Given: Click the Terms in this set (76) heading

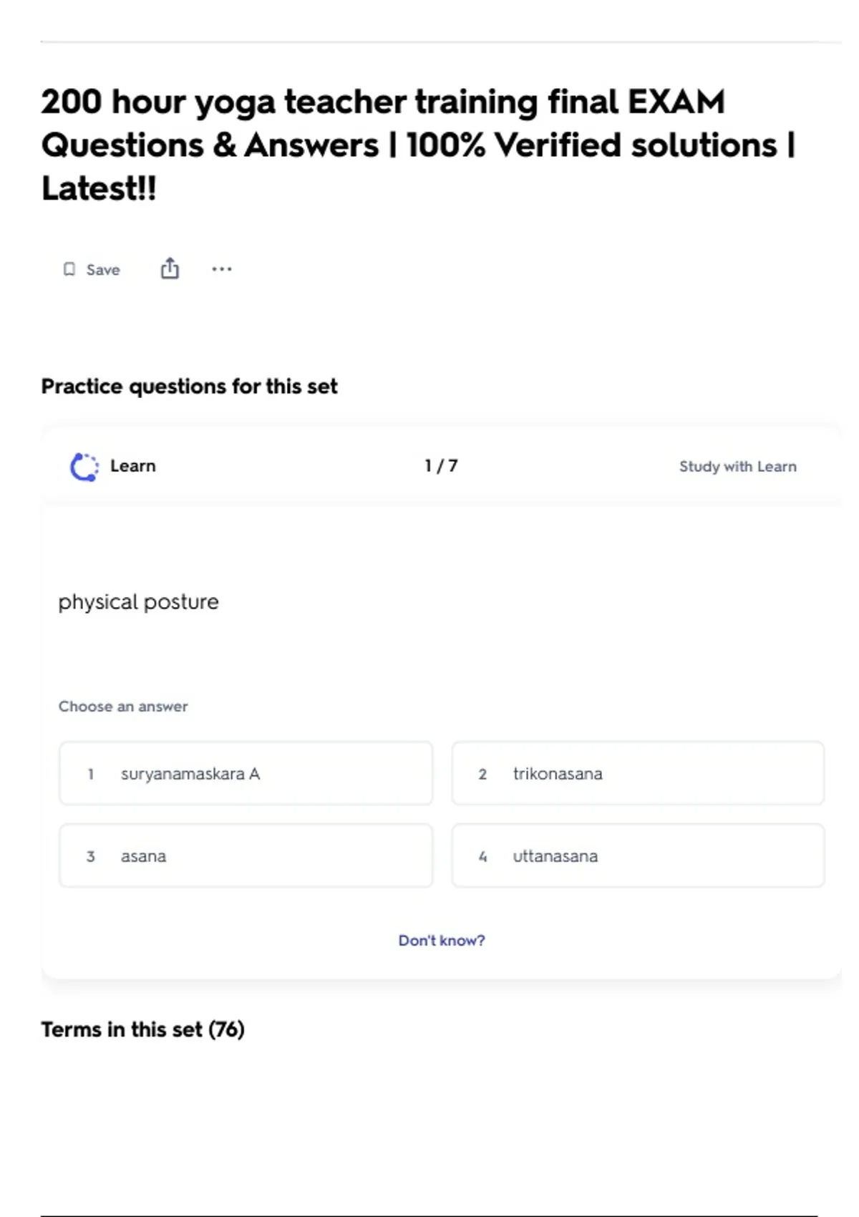Looking at the screenshot, I should tap(142, 1029).
